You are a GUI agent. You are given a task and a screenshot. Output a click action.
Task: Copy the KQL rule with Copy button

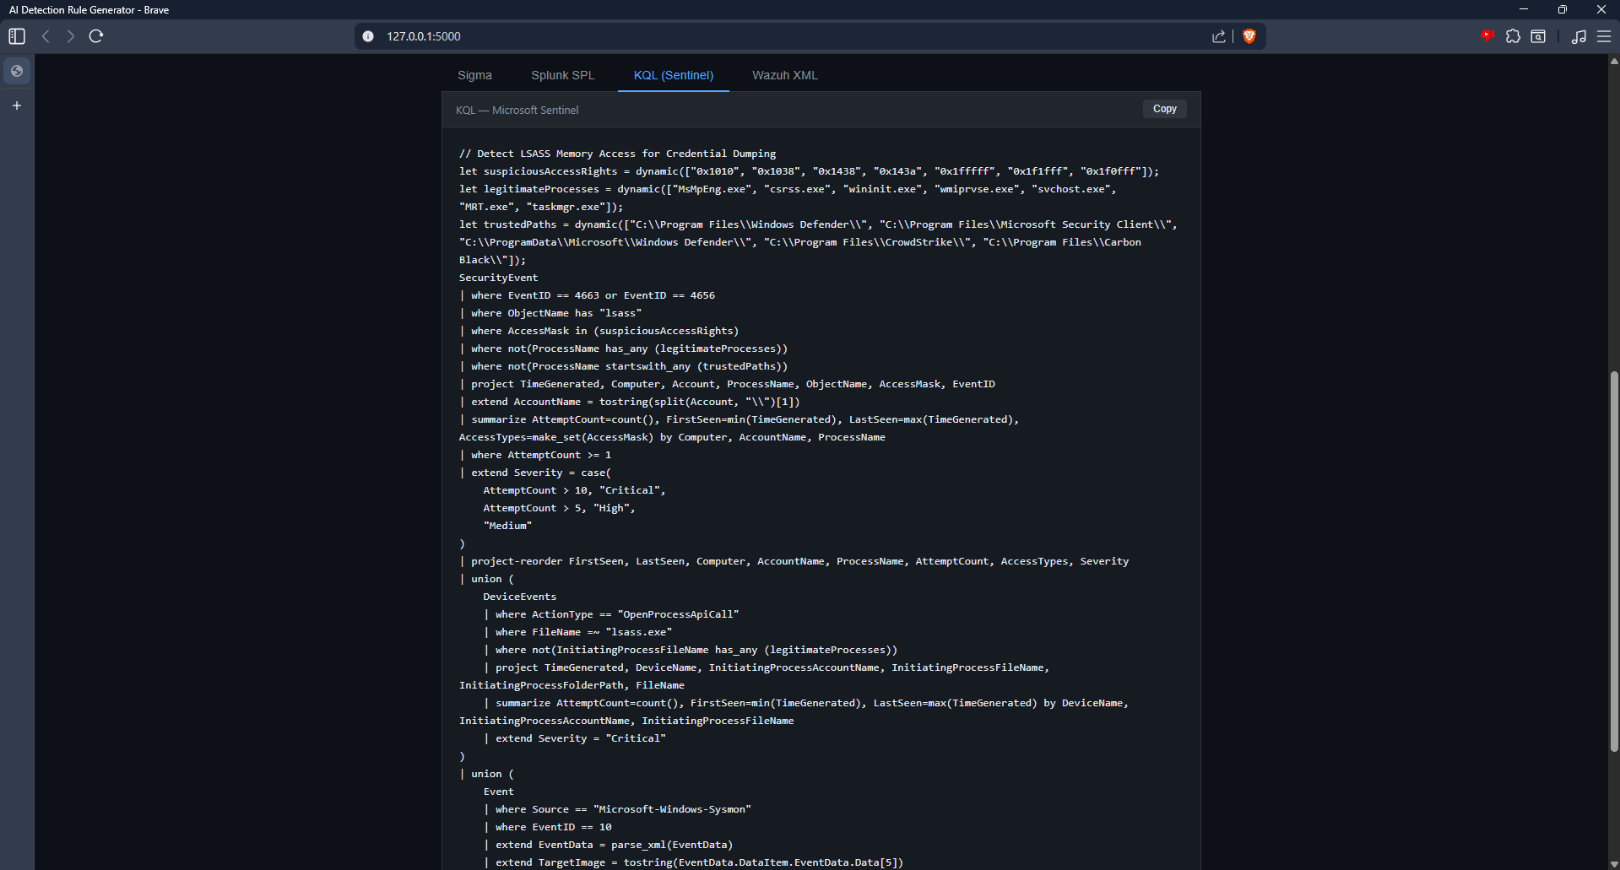point(1165,109)
